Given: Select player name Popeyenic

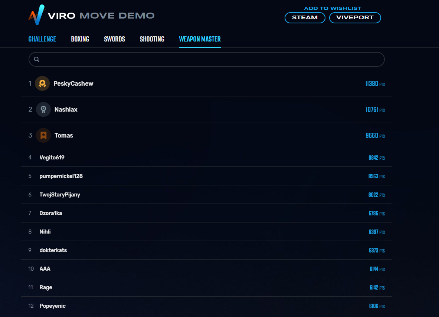Looking at the screenshot, I should (x=52, y=306).
